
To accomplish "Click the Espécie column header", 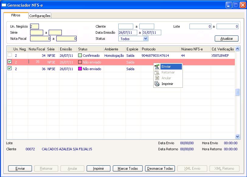I will click(133, 49).
